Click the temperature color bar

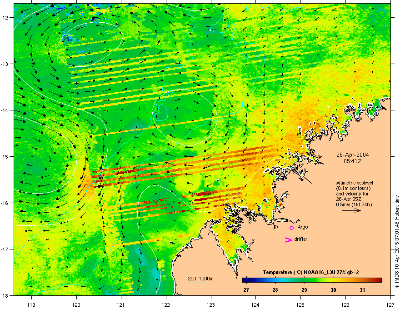coord(312,280)
